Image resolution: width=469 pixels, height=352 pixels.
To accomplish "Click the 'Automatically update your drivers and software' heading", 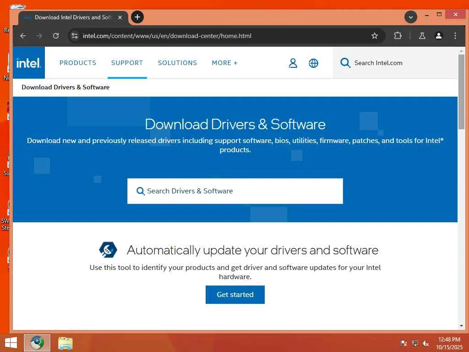I will point(253,250).
